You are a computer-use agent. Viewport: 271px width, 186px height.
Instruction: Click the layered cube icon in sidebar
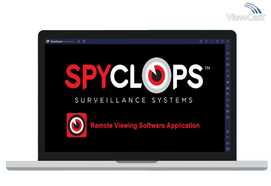228,111
